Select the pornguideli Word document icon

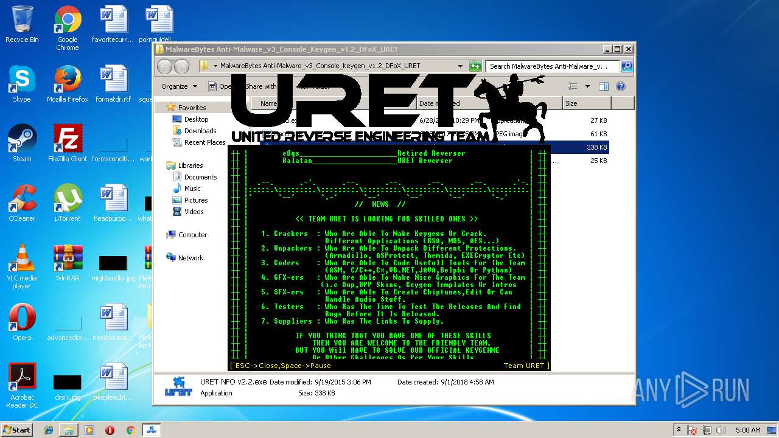click(159, 24)
